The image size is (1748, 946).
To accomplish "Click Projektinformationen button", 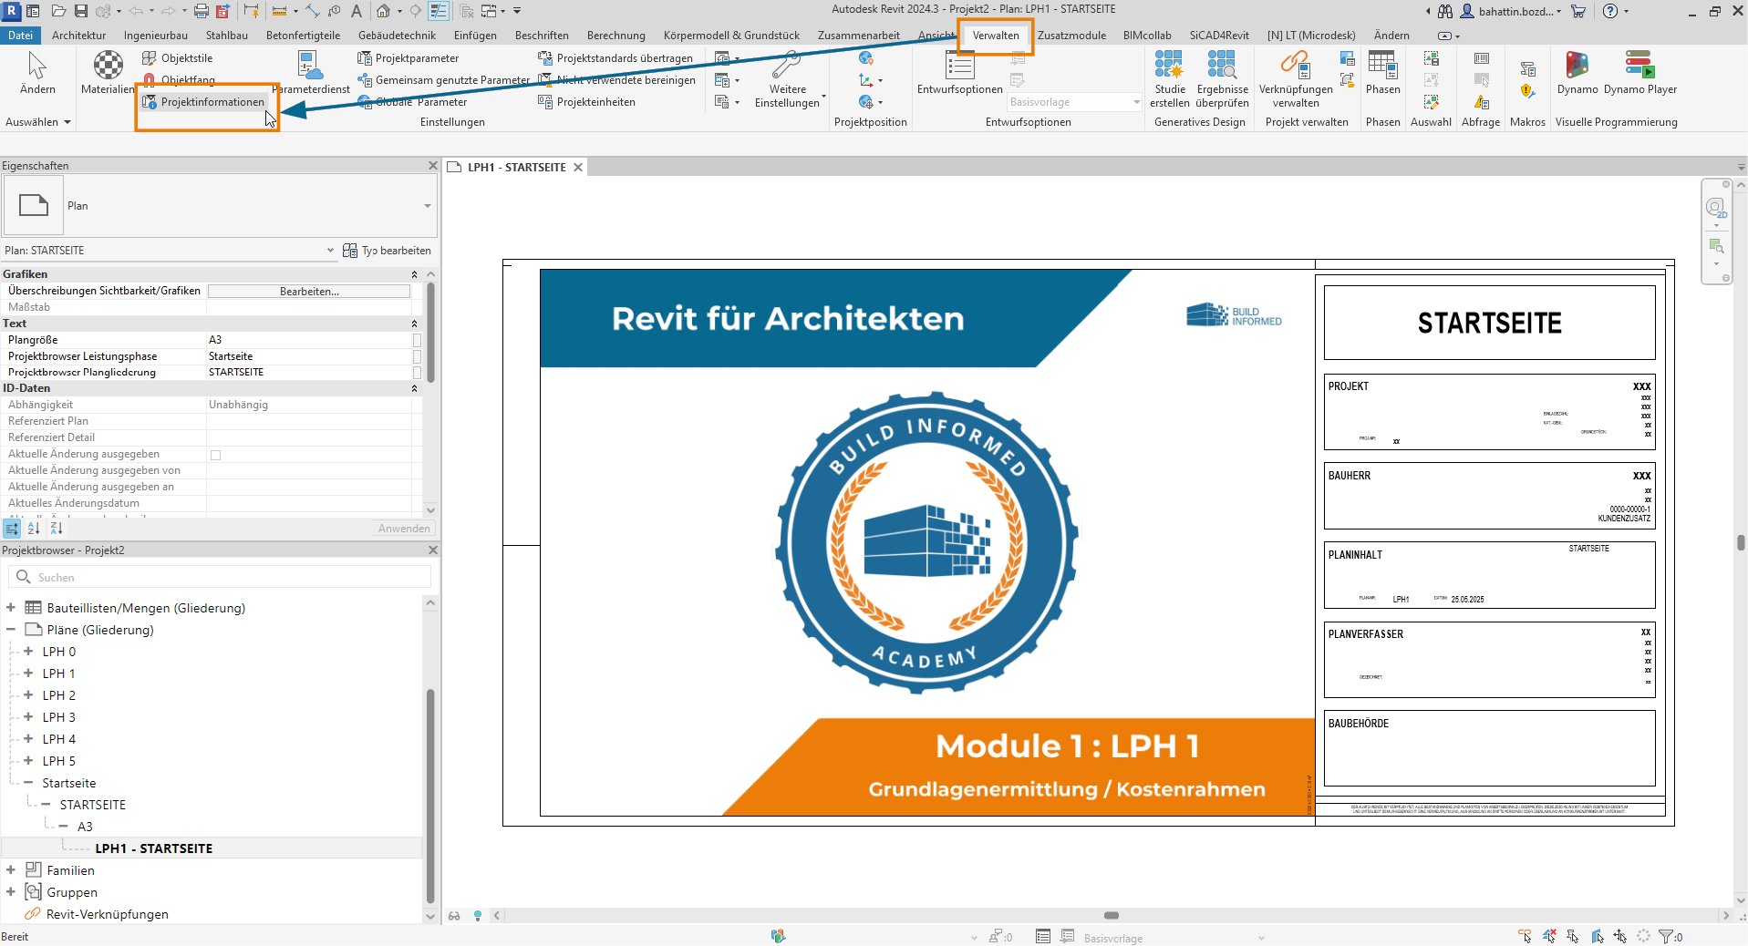I will (x=203, y=102).
